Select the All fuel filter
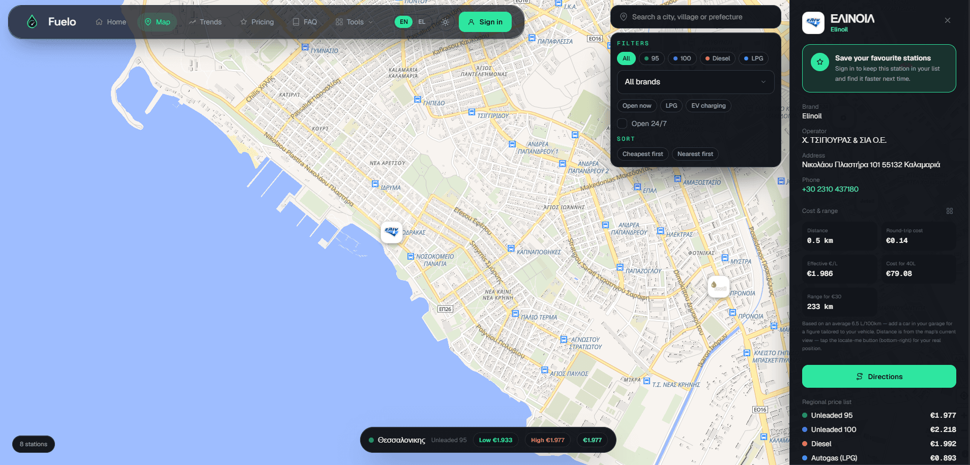970x465 pixels. 626,58
